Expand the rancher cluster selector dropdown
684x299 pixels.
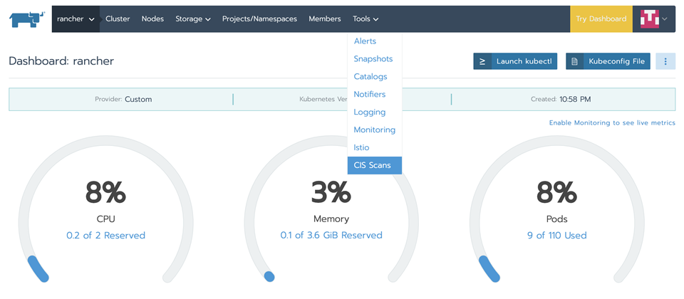76,19
